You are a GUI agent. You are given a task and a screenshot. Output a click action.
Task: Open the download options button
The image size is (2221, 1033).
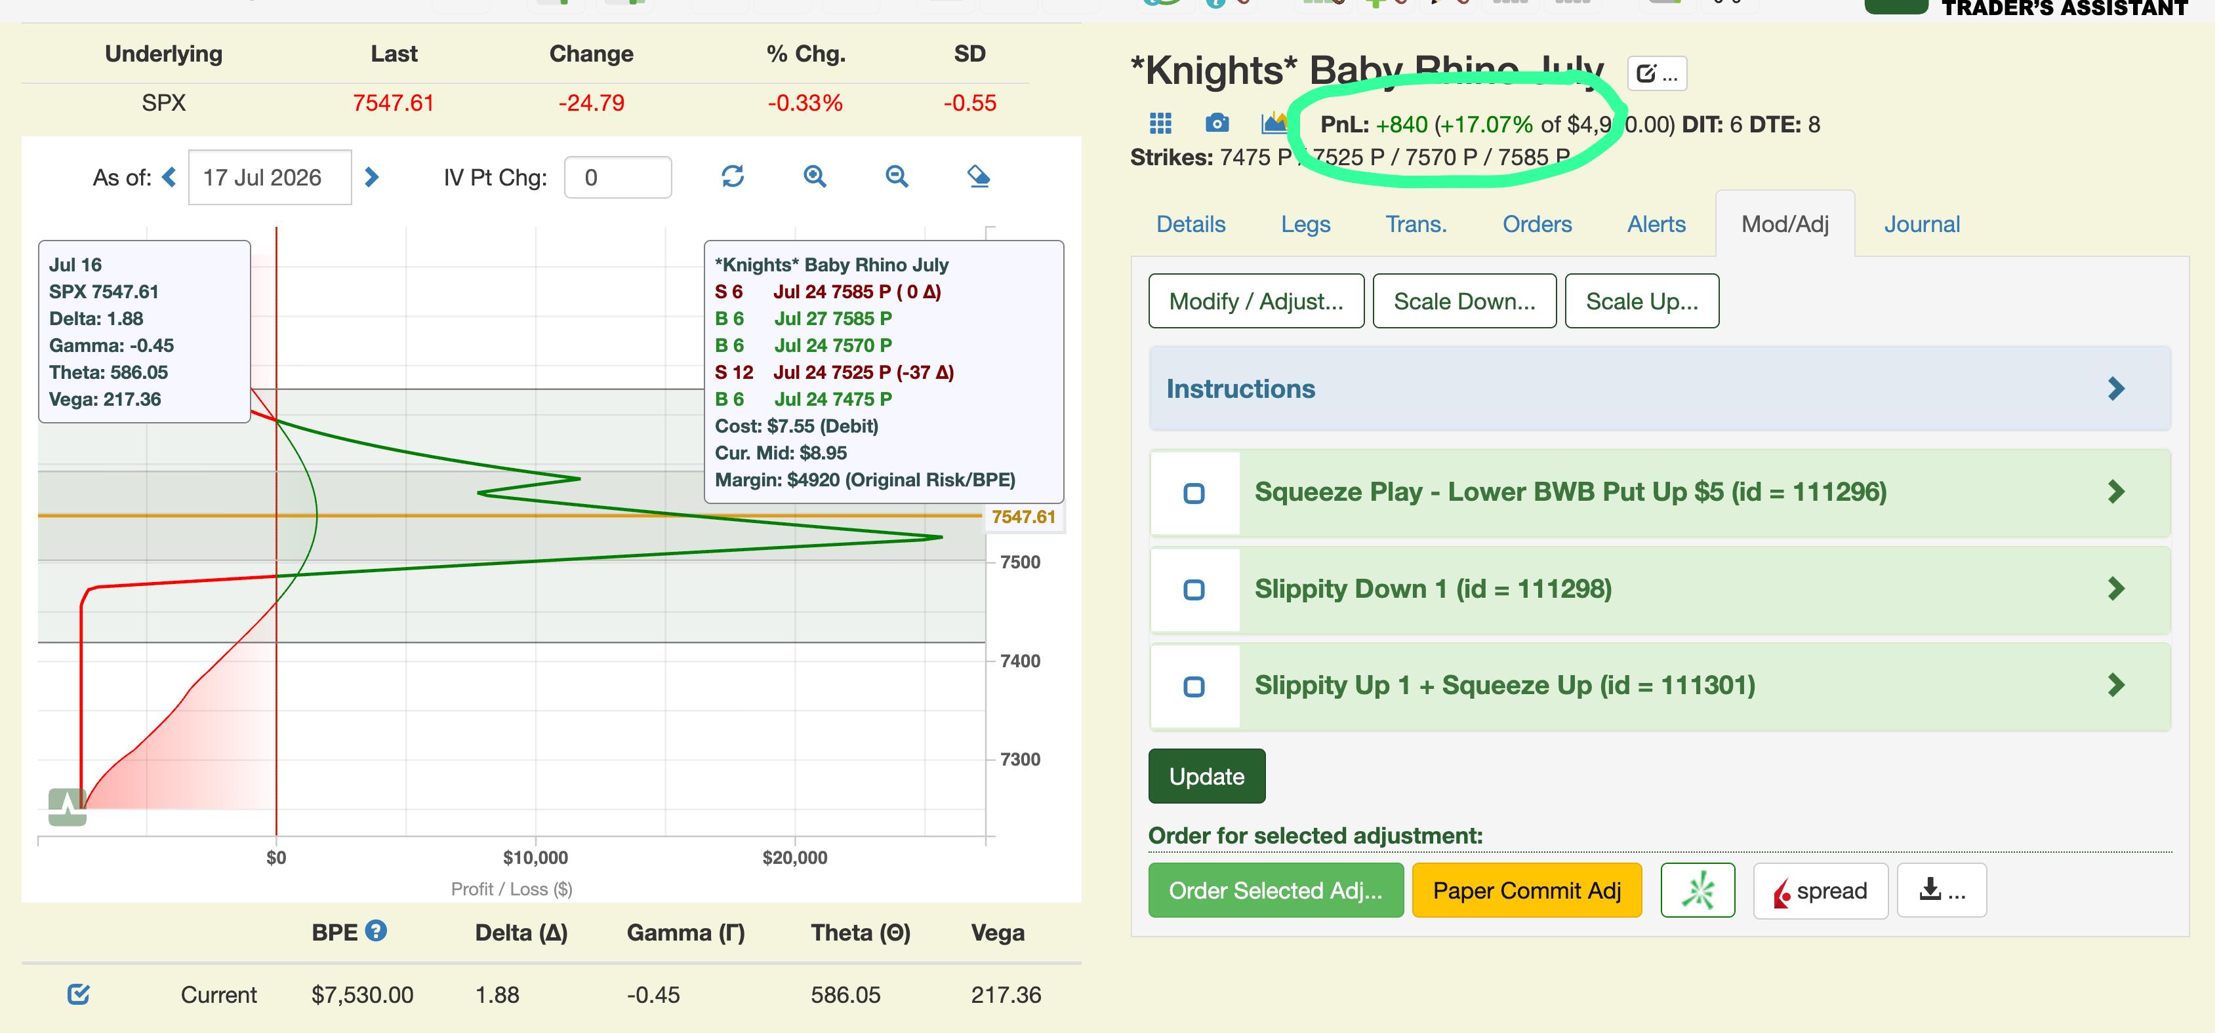click(1942, 890)
